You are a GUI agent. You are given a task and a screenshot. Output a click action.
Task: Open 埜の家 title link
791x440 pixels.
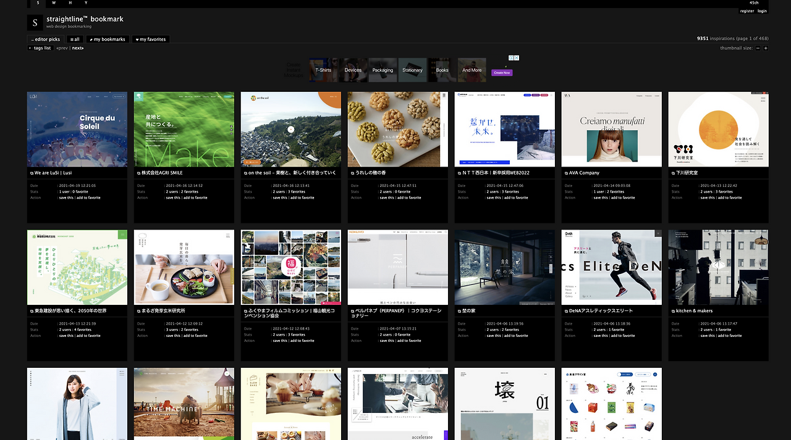point(469,311)
